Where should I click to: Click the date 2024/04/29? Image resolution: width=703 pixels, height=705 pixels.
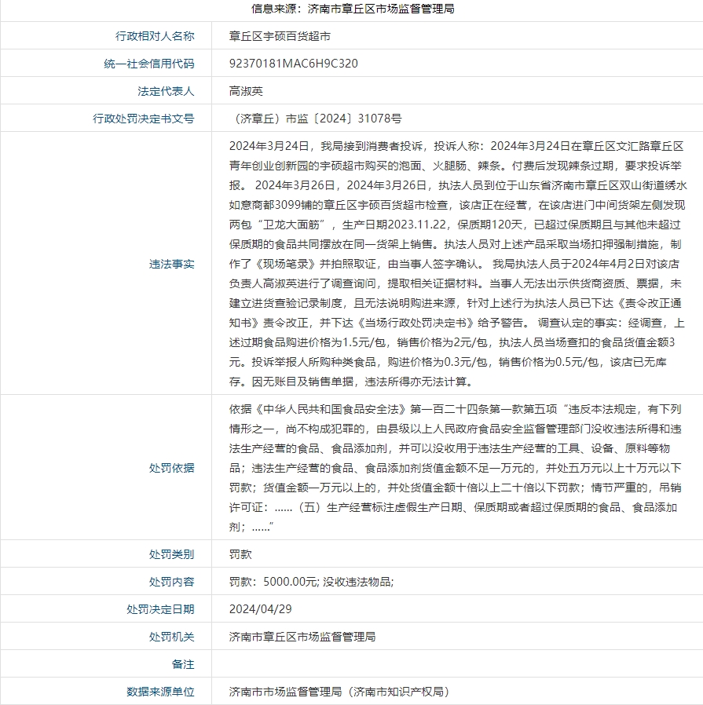[261, 609]
